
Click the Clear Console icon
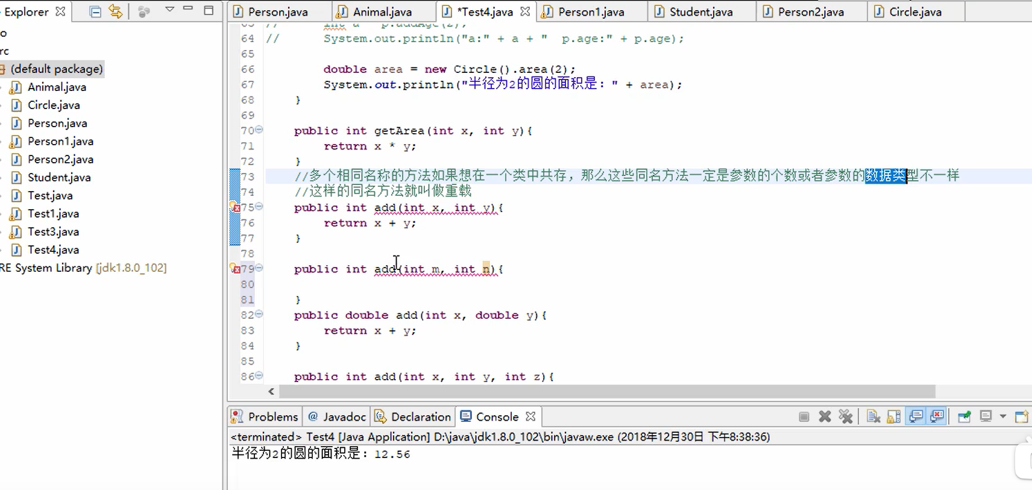click(x=873, y=416)
